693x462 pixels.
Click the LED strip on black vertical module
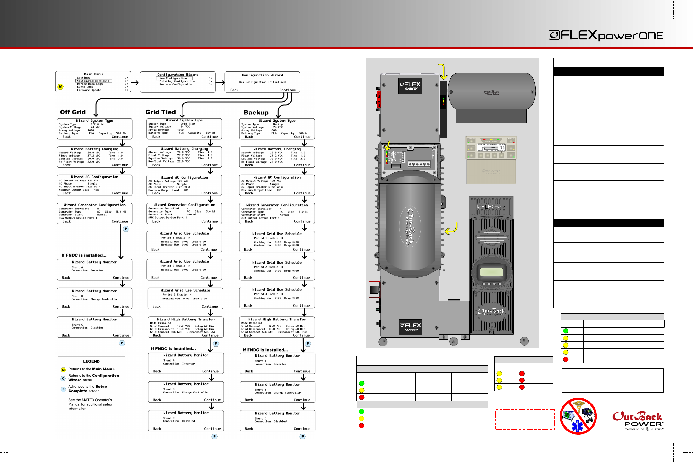click(444, 102)
